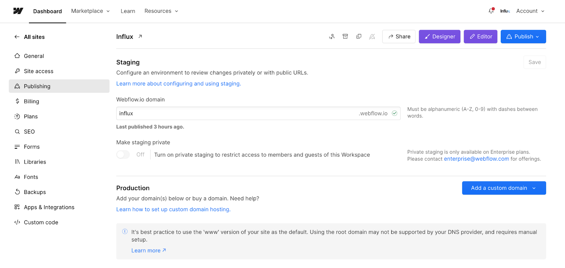
Task: Click enterprise@webflow.com email link
Action: [x=476, y=159]
